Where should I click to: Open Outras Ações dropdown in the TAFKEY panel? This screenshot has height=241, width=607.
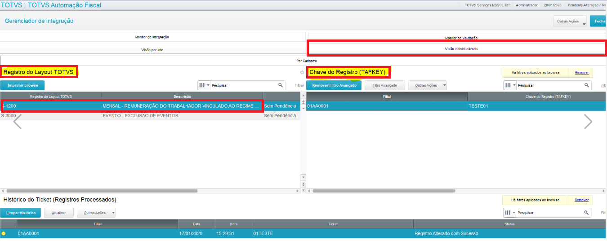point(428,85)
